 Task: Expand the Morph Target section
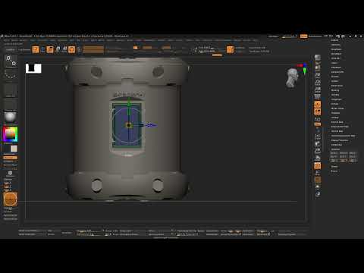(x=337, y=108)
